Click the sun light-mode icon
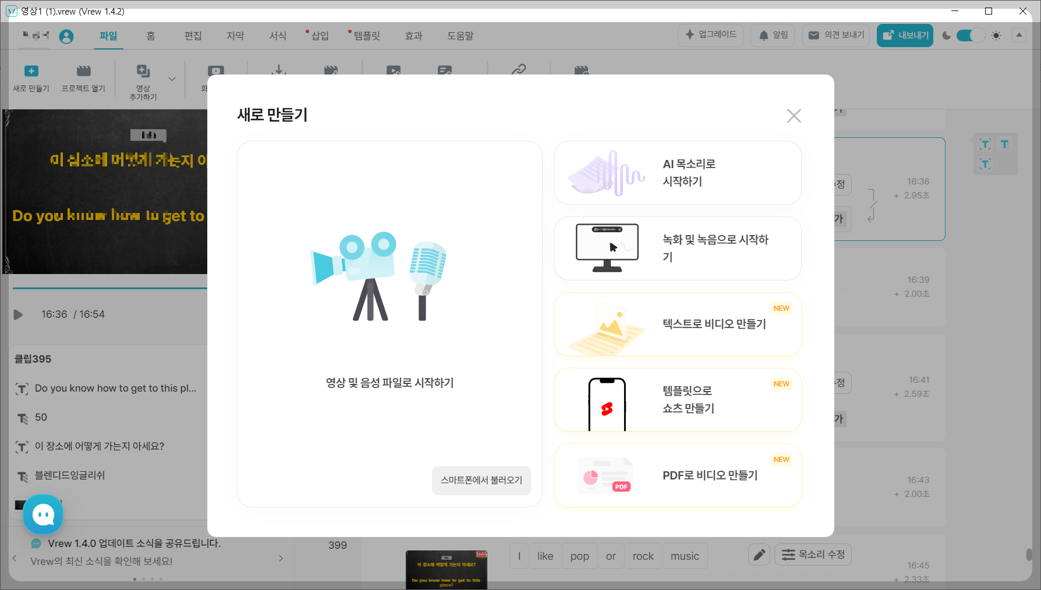The height and width of the screenshot is (590, 1041). click(x=996, y=35)
